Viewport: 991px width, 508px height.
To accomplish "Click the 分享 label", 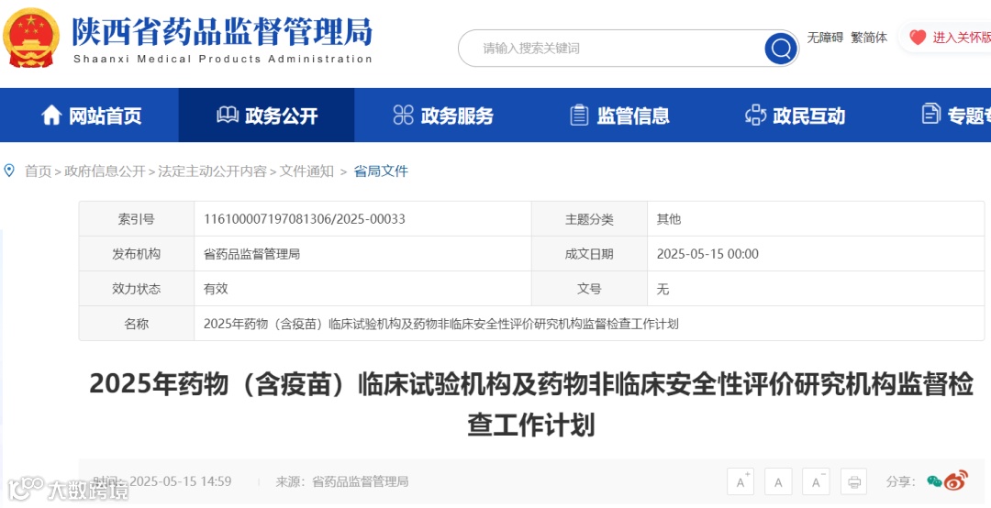I will click(900, 481).
